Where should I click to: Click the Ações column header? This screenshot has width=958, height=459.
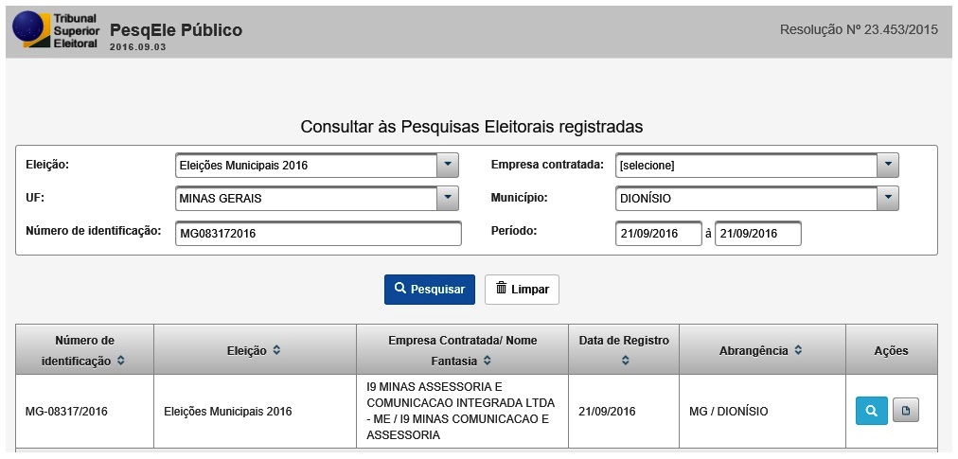click(x=891, y=350)
